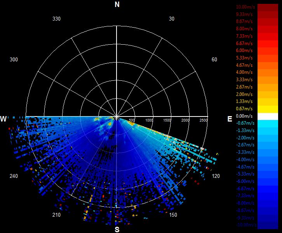
Task: Click the dark red 10.00m/s swatch
Action: pos(268,7)
